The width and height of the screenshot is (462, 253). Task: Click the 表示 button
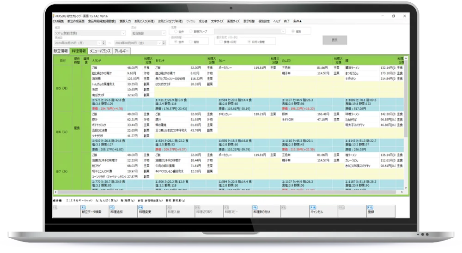(335, 40)
